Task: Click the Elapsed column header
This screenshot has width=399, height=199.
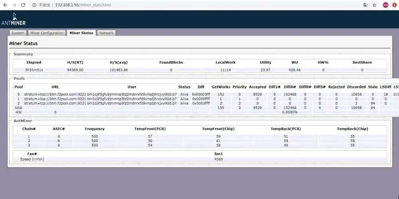Action: pyautogui.click(x=34, y=62)
